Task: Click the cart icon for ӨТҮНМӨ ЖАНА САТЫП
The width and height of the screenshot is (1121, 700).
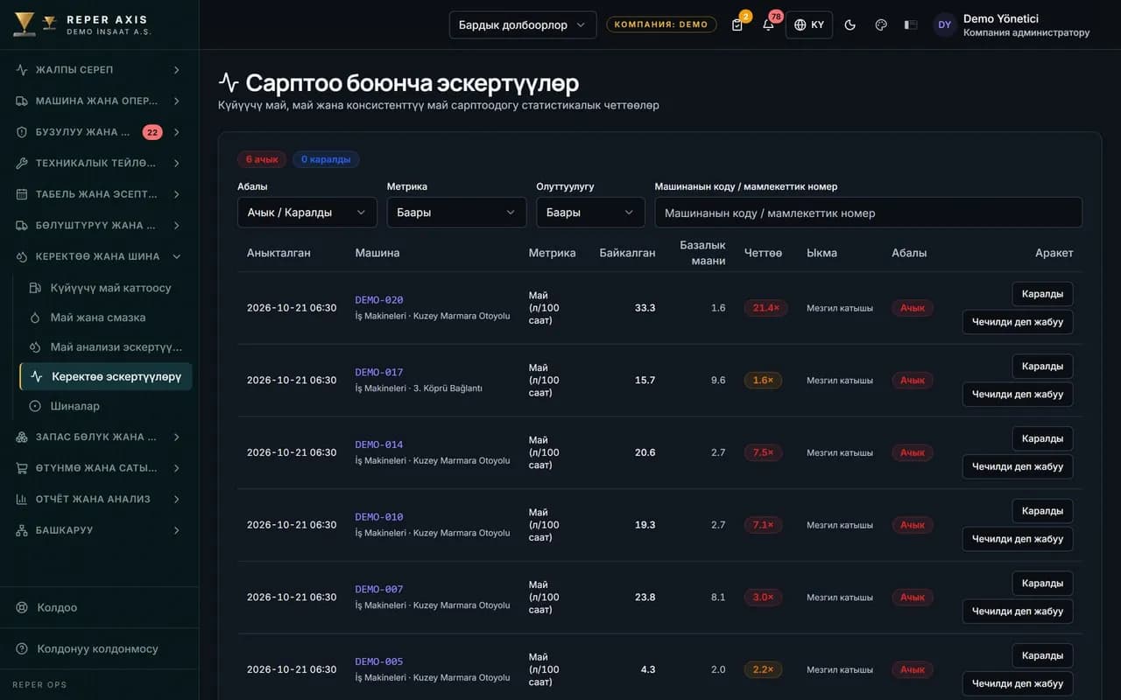Action: pos(22,468)
